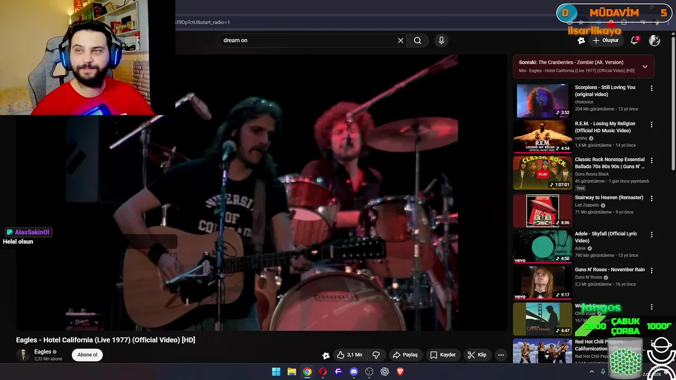Click 'Guns N' Roses - November Rain' title
The width and height of the screenshot is (676, 380).
pos(610,270)
